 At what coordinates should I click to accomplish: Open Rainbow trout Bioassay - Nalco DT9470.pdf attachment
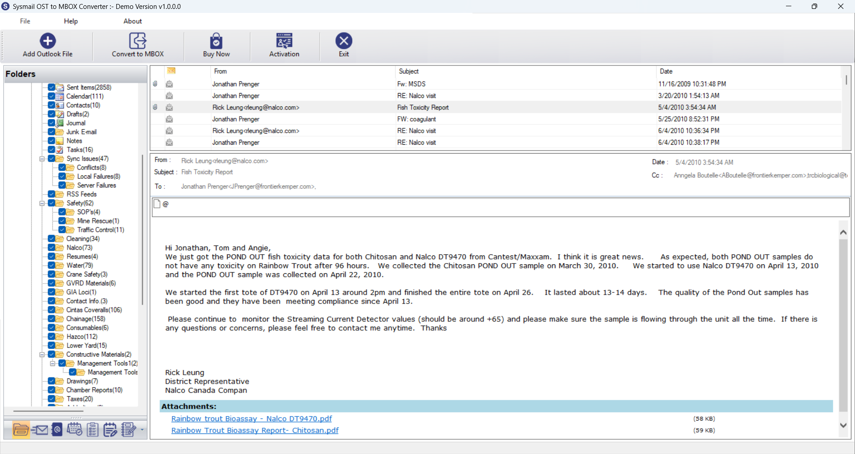[252, 419]
